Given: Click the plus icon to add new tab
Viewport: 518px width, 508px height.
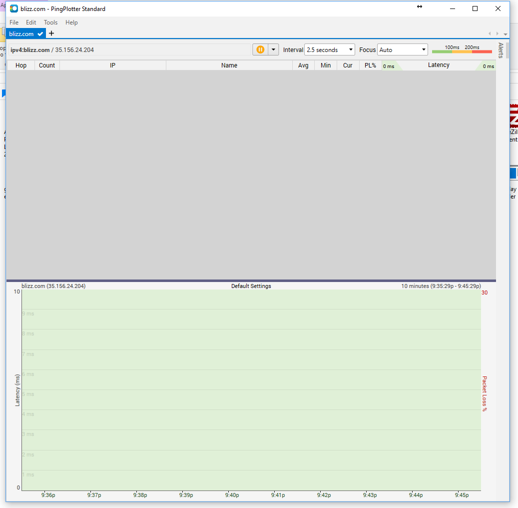Looking at the screenshot, I should point(51,33).
